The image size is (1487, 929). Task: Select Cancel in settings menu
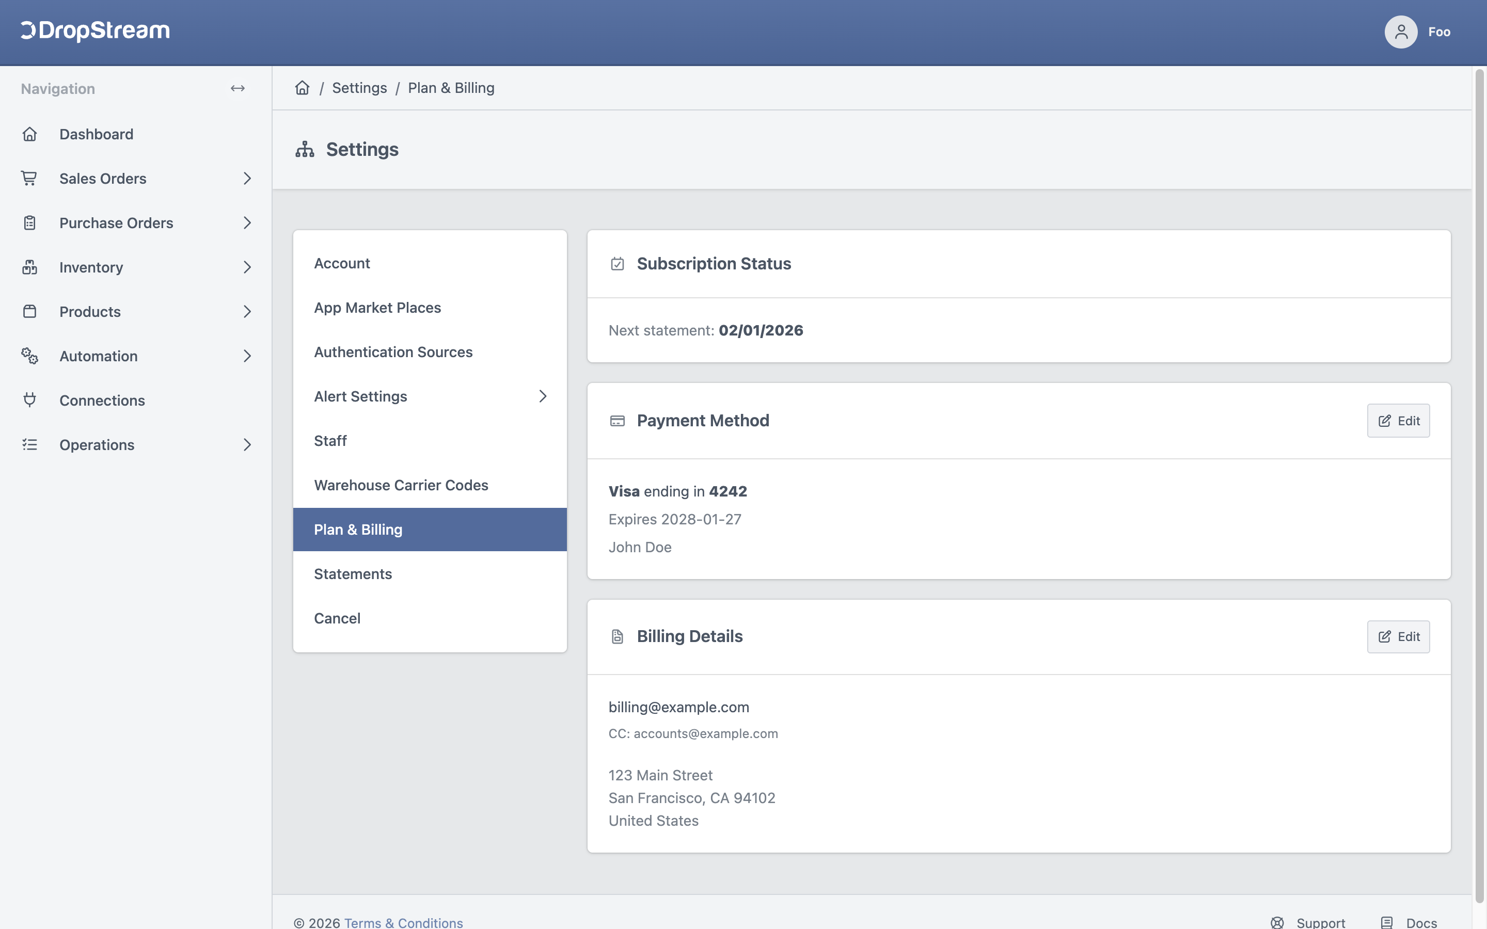coord(430,618)
